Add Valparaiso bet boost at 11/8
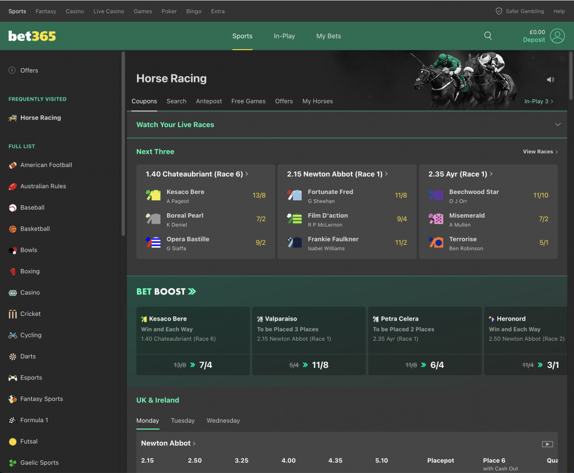 [x=309, y=365]
